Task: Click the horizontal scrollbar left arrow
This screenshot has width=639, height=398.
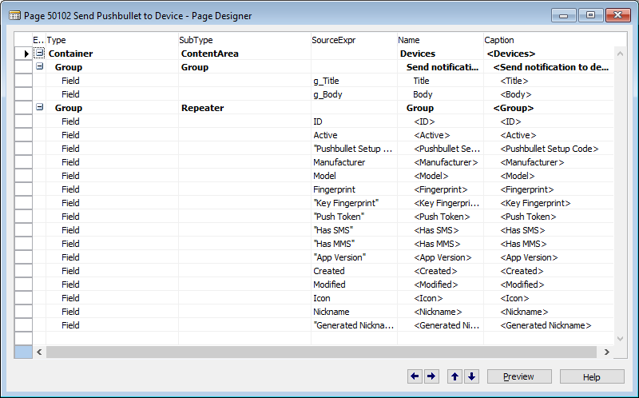Action: pos(40,352)
